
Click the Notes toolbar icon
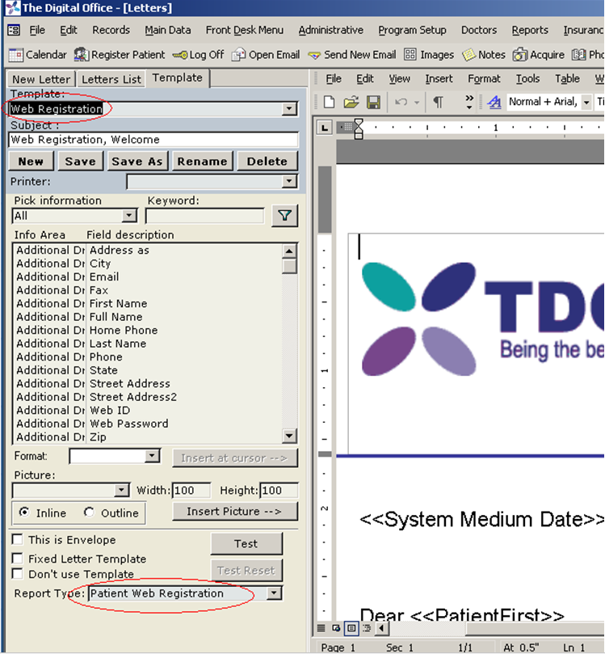coord(468,55)
